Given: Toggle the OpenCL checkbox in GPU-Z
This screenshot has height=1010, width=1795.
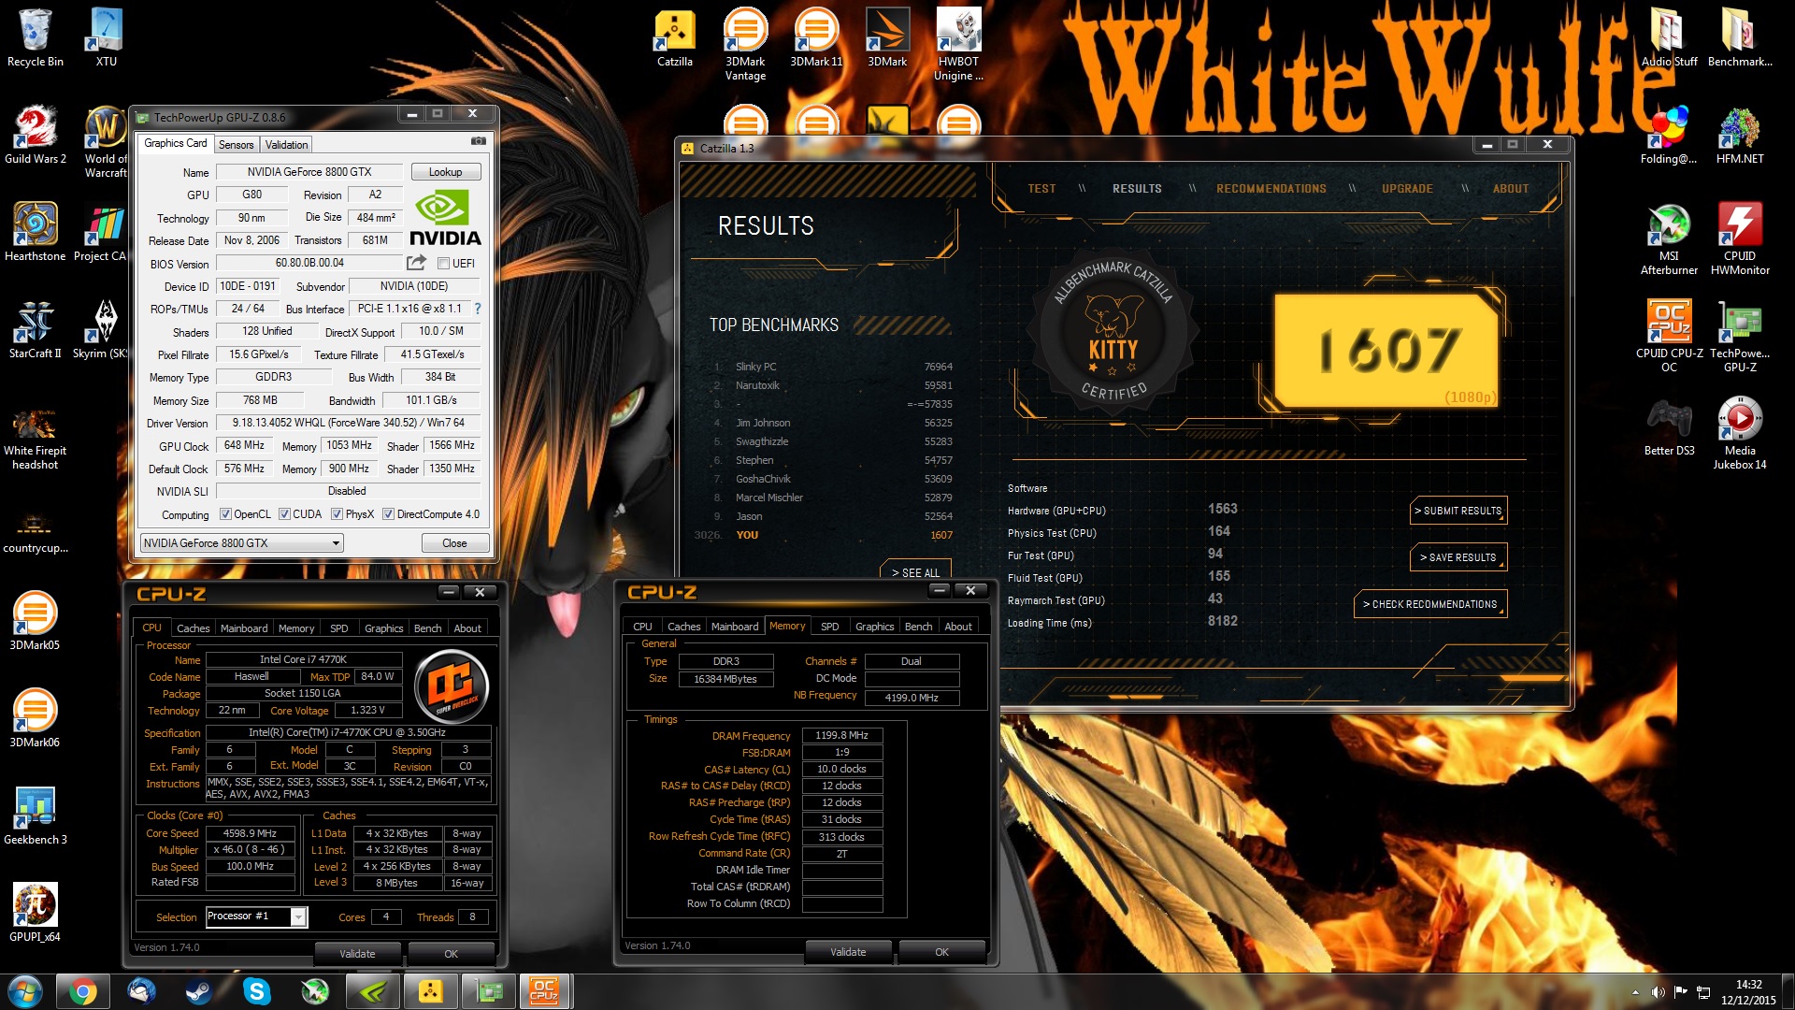Looking at the screenshot, I should coord(225,514).
